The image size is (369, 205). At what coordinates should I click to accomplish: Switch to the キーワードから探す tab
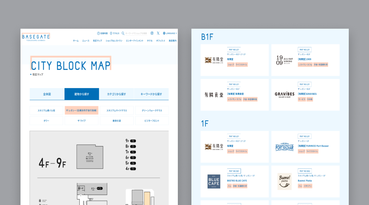pos(151,94)
